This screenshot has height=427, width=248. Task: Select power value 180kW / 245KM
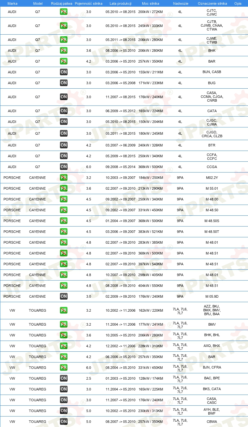point(151,133)
